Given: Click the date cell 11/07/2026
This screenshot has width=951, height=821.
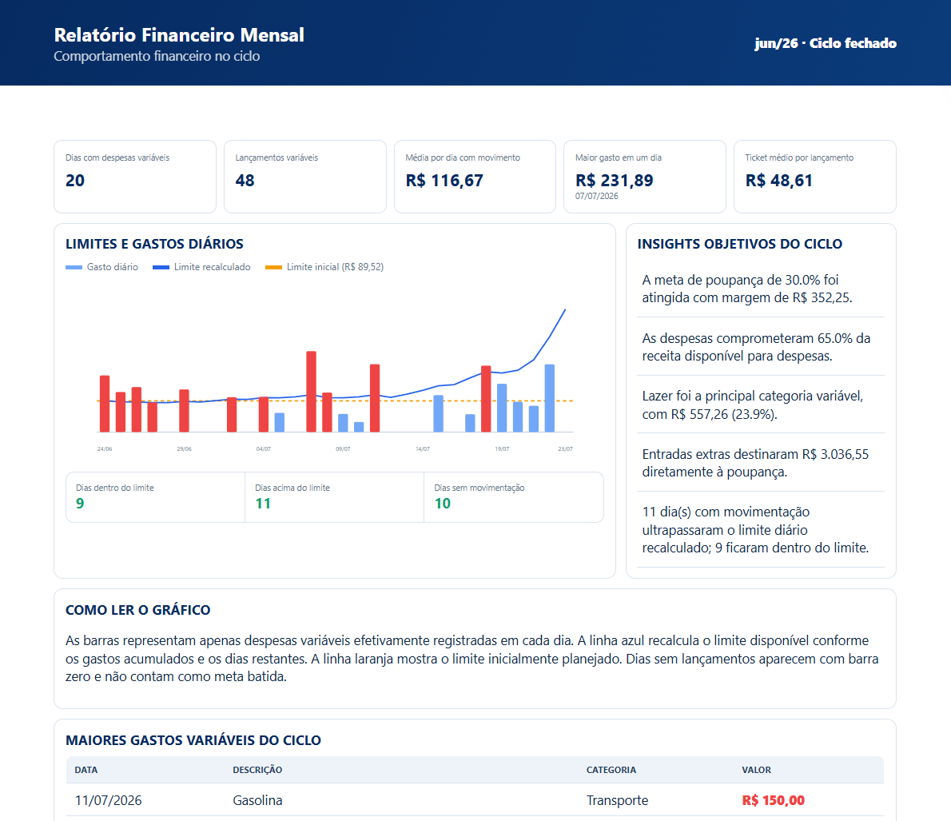Looking at the screenshot, I should [x=108, y=800].
